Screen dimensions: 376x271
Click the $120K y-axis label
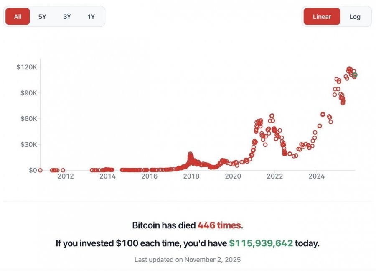(x=27, y=67)
